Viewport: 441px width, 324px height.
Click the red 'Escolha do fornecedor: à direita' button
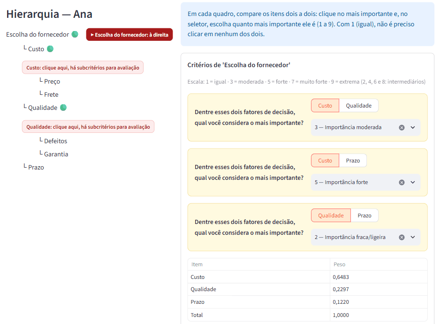(129, 35)
